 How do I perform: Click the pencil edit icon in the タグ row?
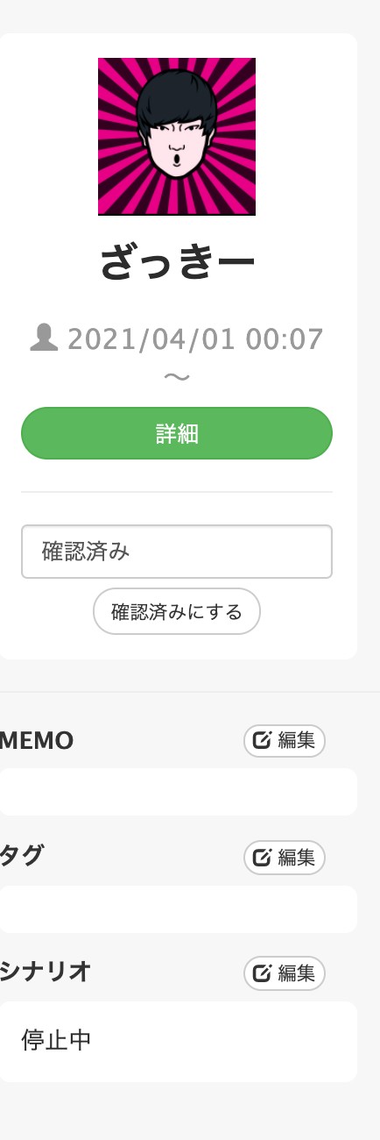(261, 858)
